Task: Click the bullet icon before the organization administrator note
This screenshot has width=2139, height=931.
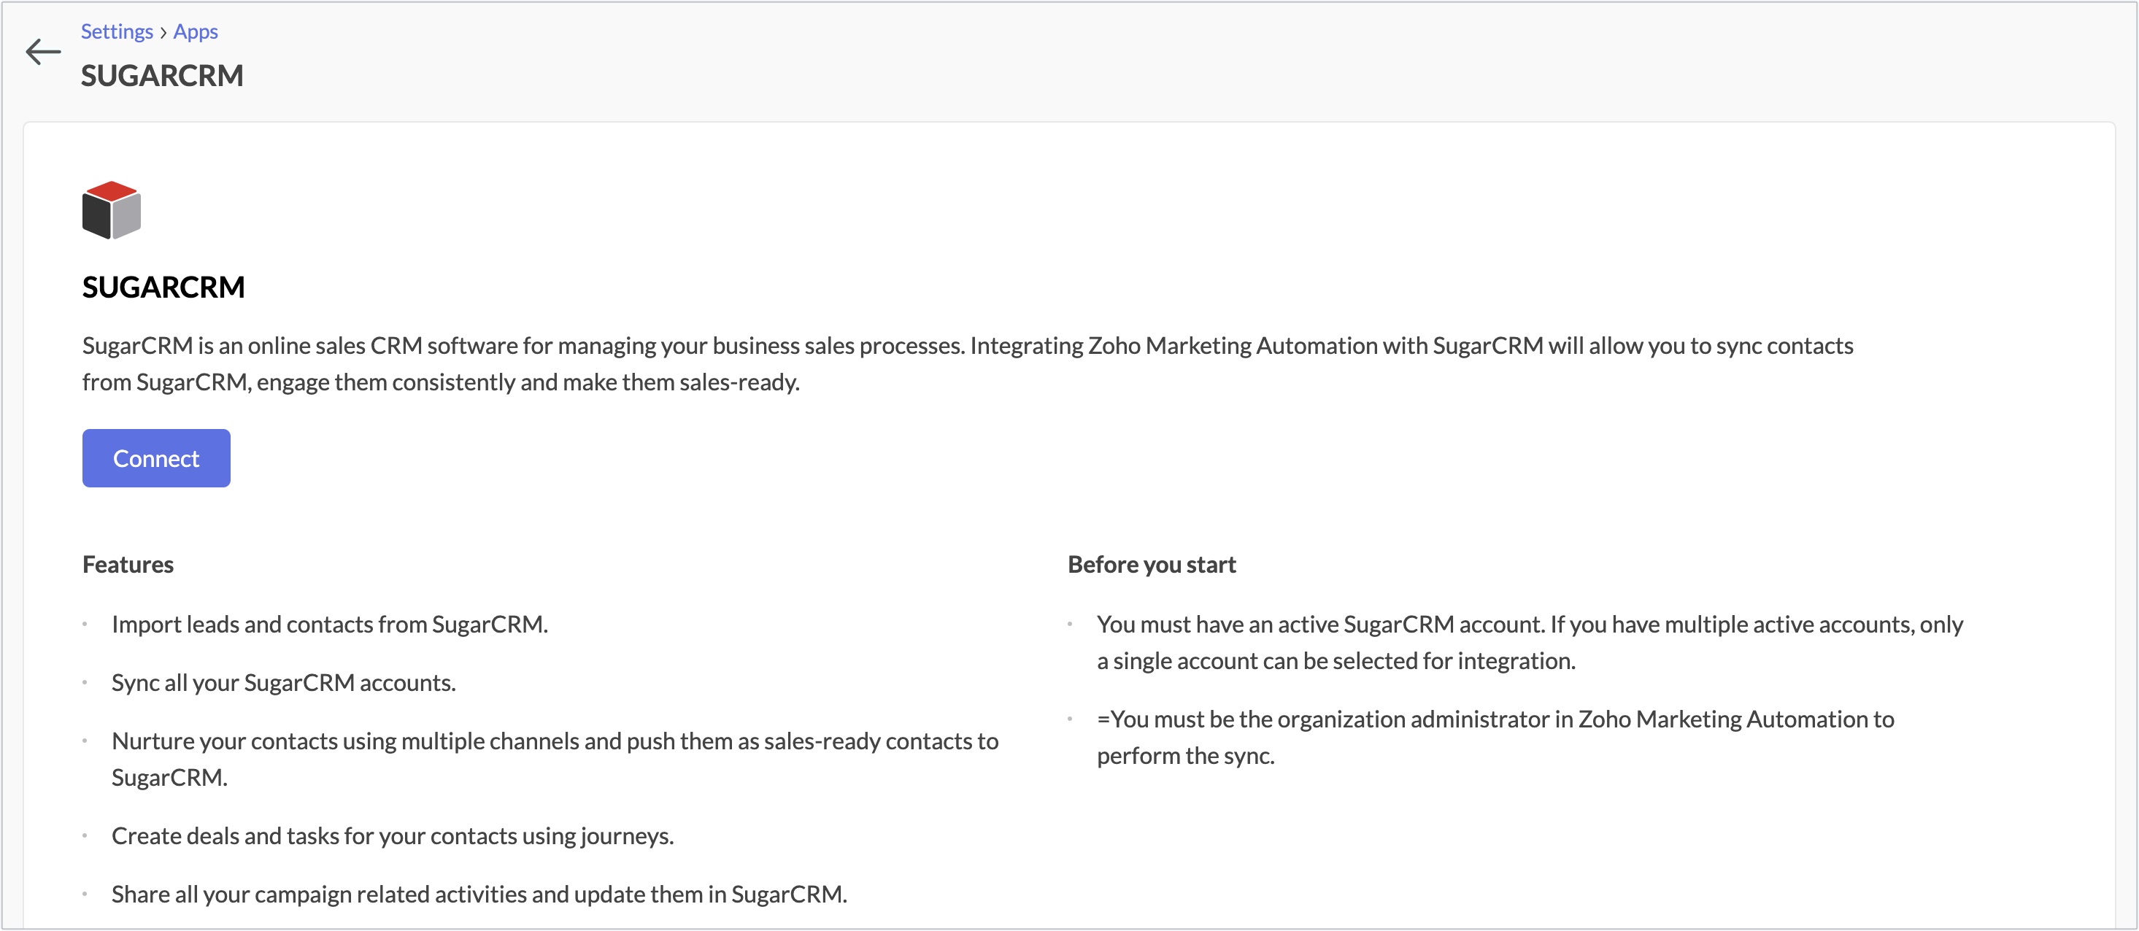Action: pyautogui.click(x=1071, y=721)
